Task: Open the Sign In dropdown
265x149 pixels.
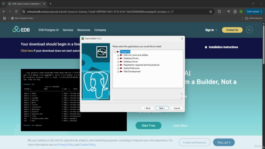Action: pyautogui.click(x=211, y=30)
